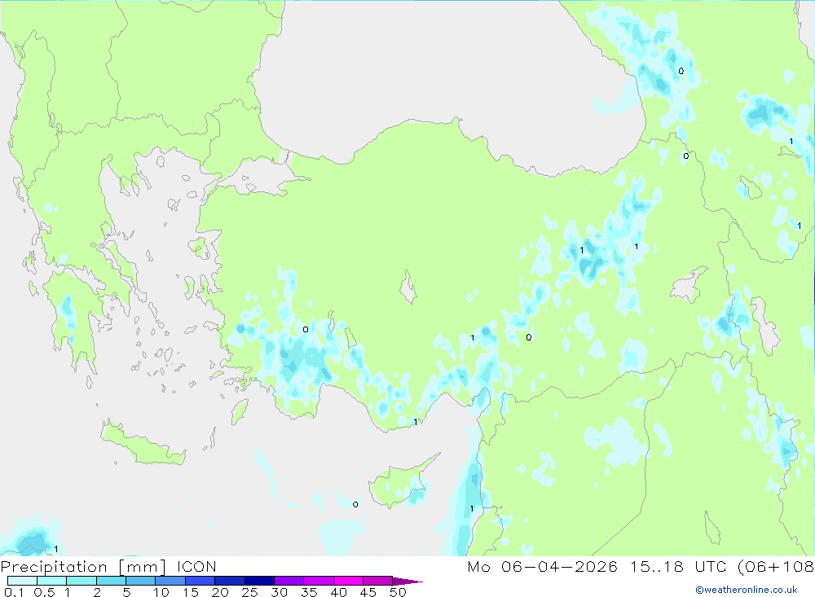Click the legend label '0.1'
Image resolution: width=815 pixels, height=597 pixels.
(14, 592)
